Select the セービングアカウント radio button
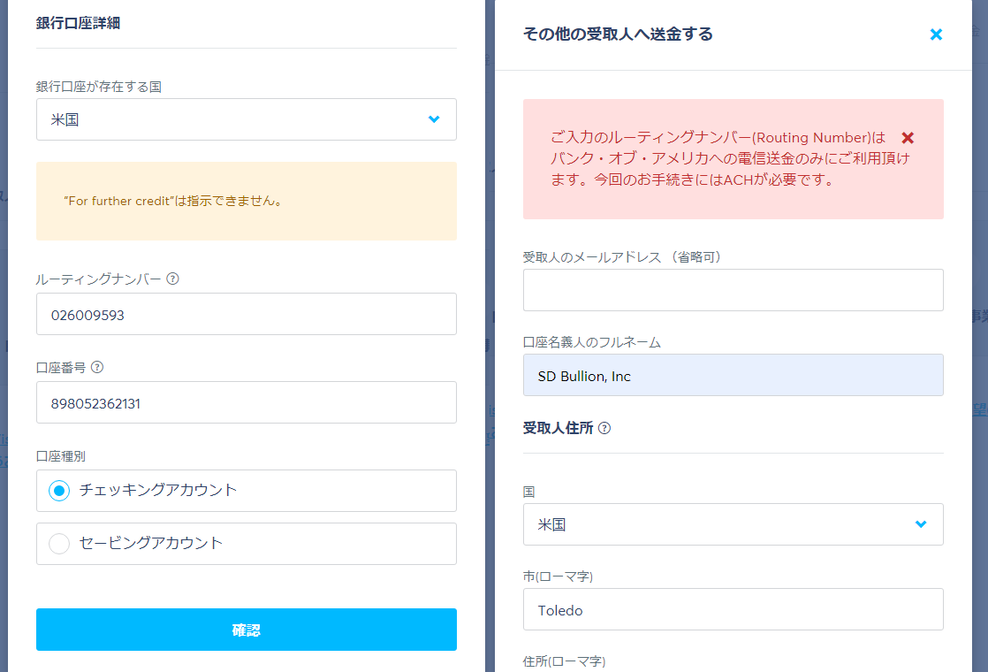The width and height of the screenshot is (988, 672). 58,543
